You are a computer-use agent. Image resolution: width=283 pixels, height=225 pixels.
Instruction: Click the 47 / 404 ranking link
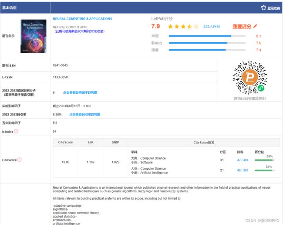[243, 160]
